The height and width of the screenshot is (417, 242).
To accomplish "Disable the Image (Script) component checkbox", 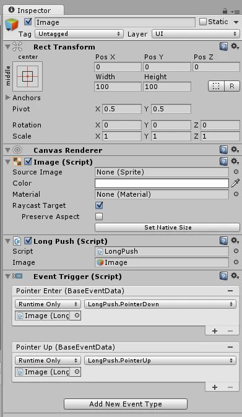I will 28,161.
